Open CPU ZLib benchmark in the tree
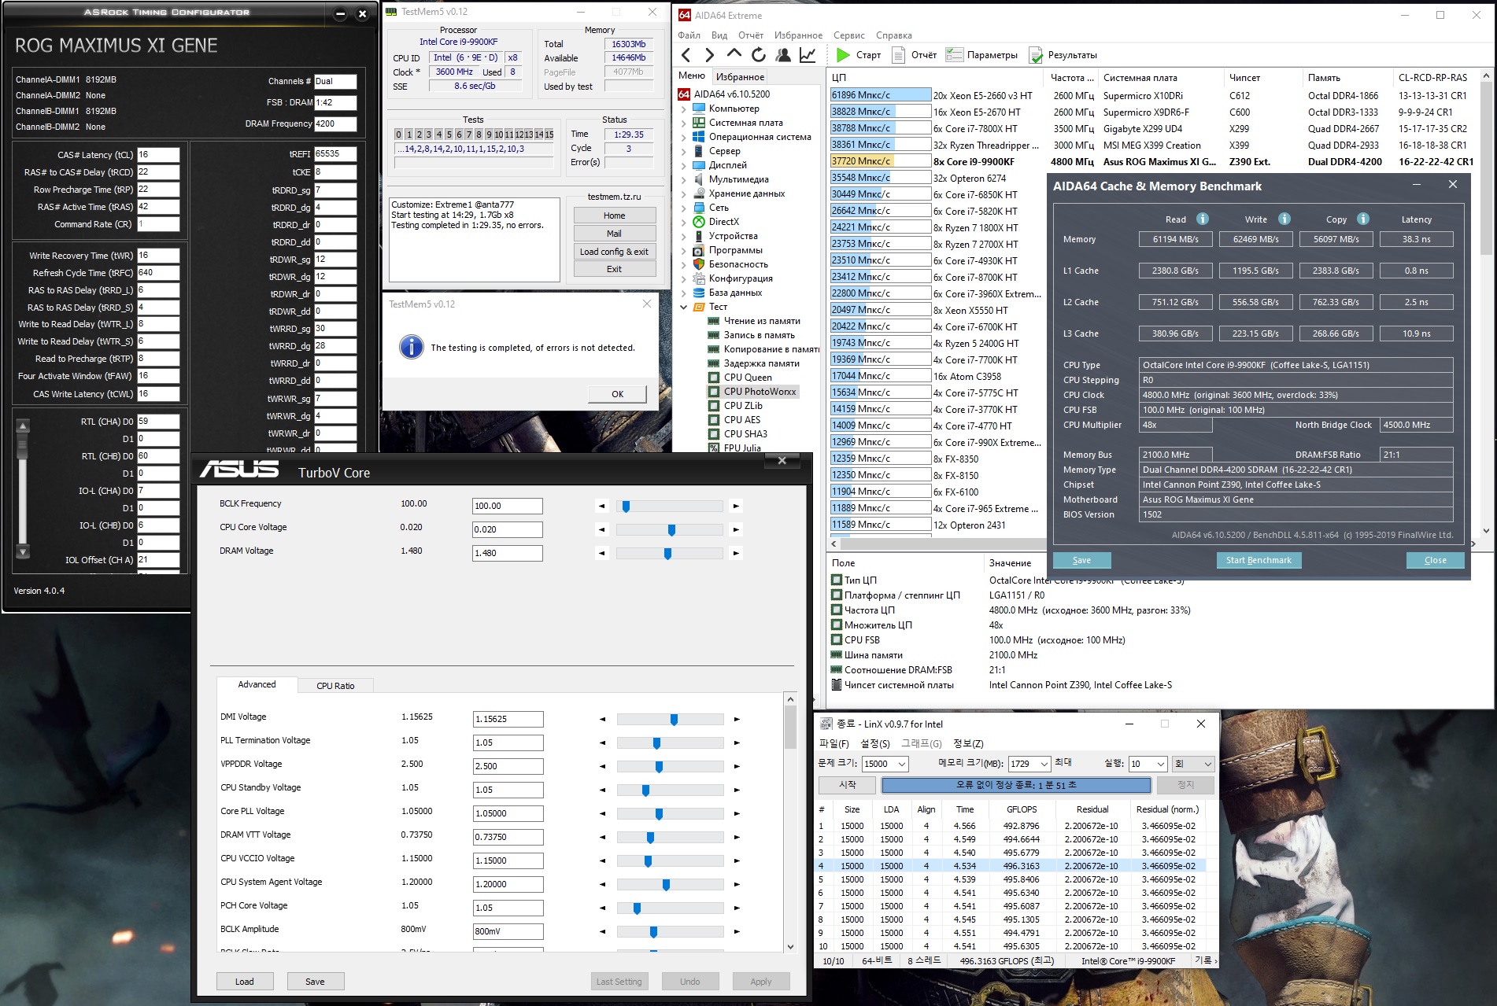 point(743,406)
